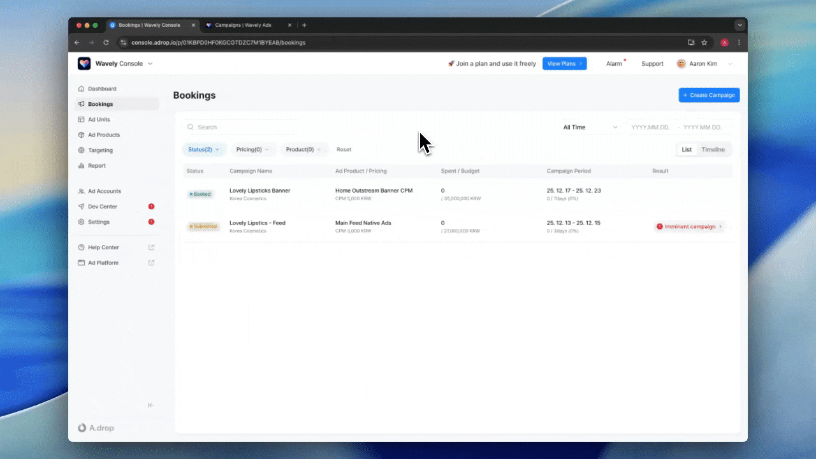Switch the bookings view to Timeline
Screen dimensions: 816x459
point(713,149)
